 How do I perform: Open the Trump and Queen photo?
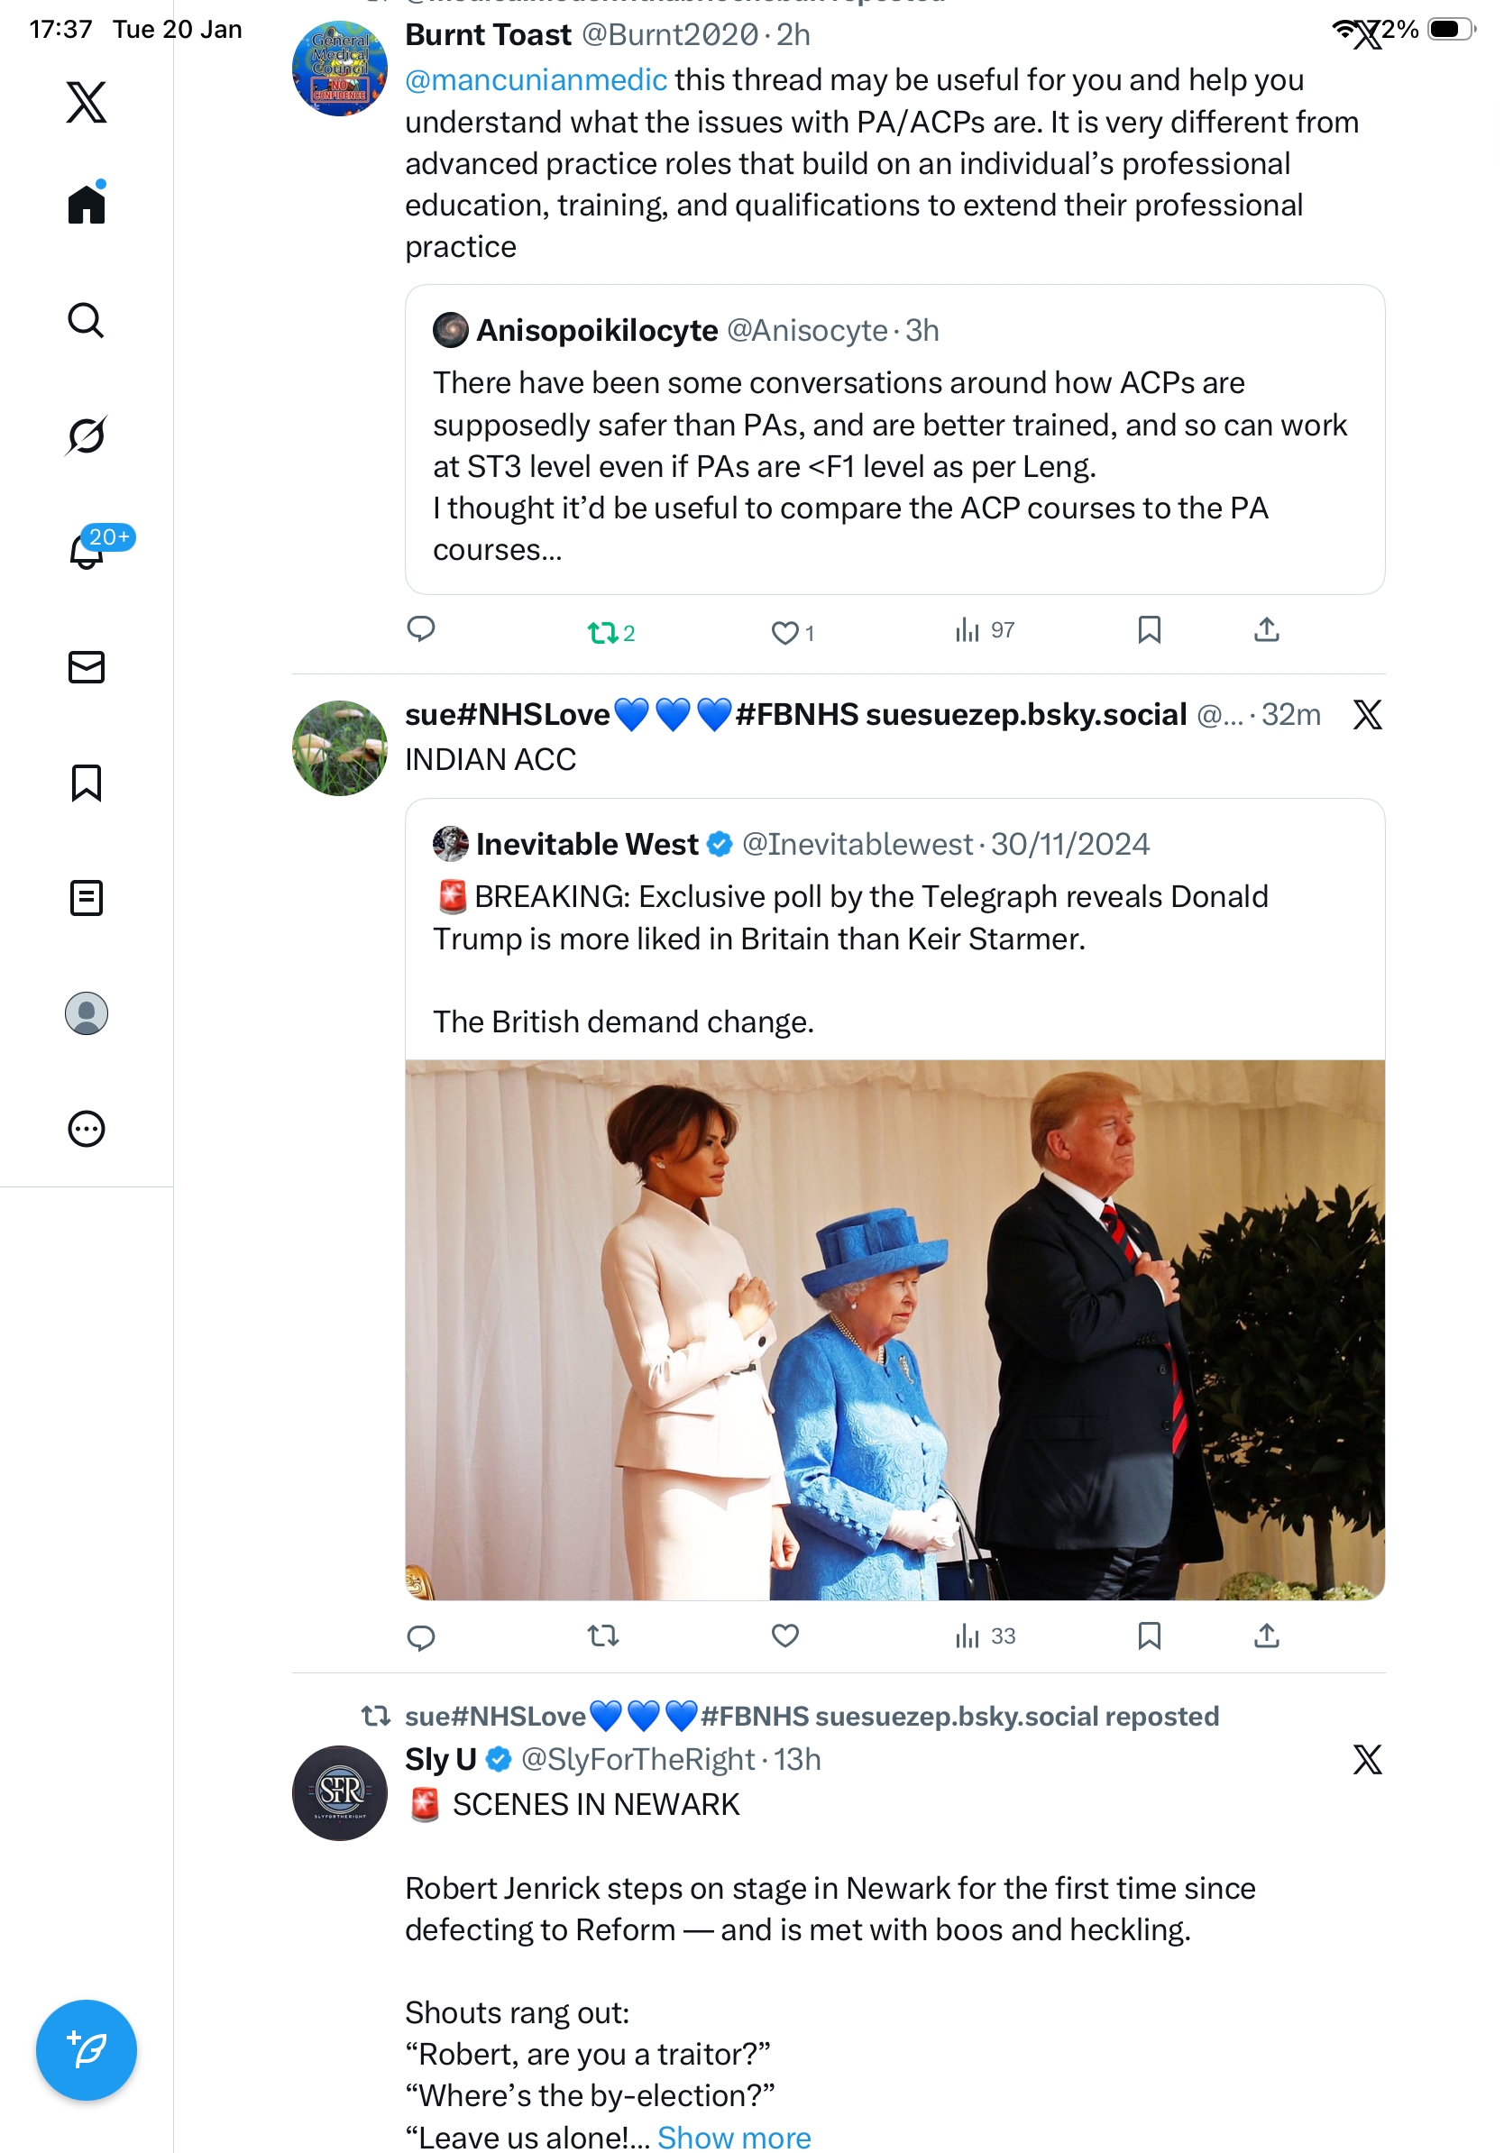(x=894, y=1330)
